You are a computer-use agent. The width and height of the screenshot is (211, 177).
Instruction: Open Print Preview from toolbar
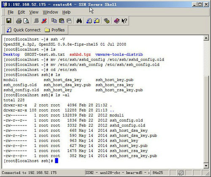pyautogui.click(x=26, y=21)
